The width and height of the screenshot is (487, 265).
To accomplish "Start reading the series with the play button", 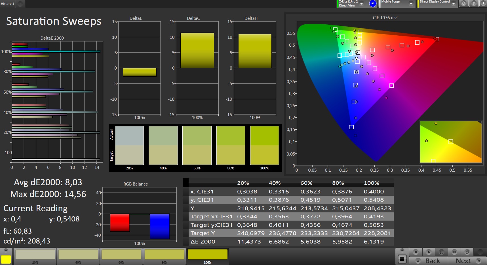I will 429,252.
